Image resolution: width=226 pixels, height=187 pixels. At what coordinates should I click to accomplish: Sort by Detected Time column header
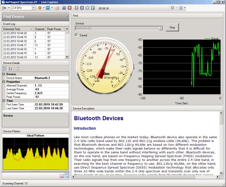18,29
